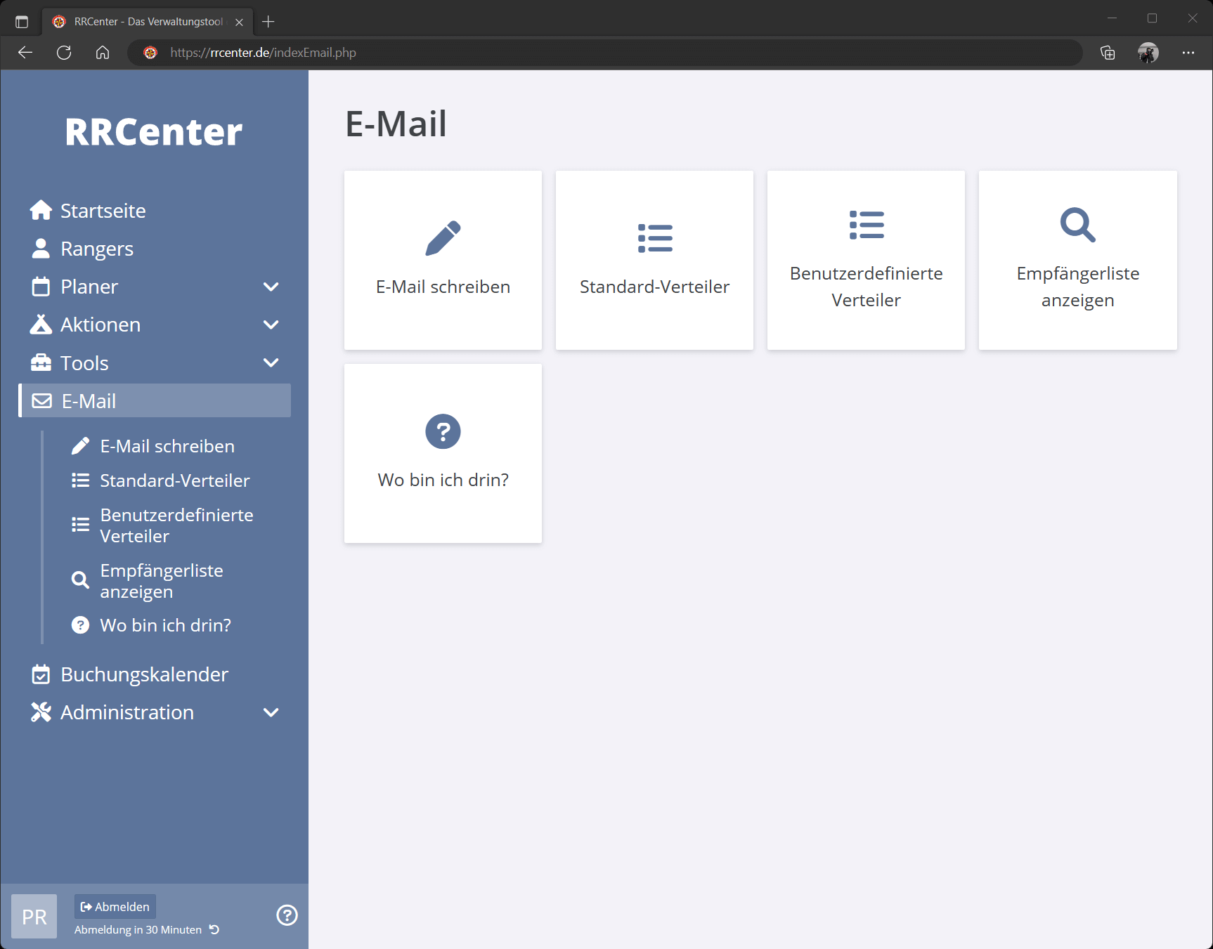The width and height of the screenshot is (1213, 949).
Task: Click the help icon at bottom right
Action: tap(287, 915)
